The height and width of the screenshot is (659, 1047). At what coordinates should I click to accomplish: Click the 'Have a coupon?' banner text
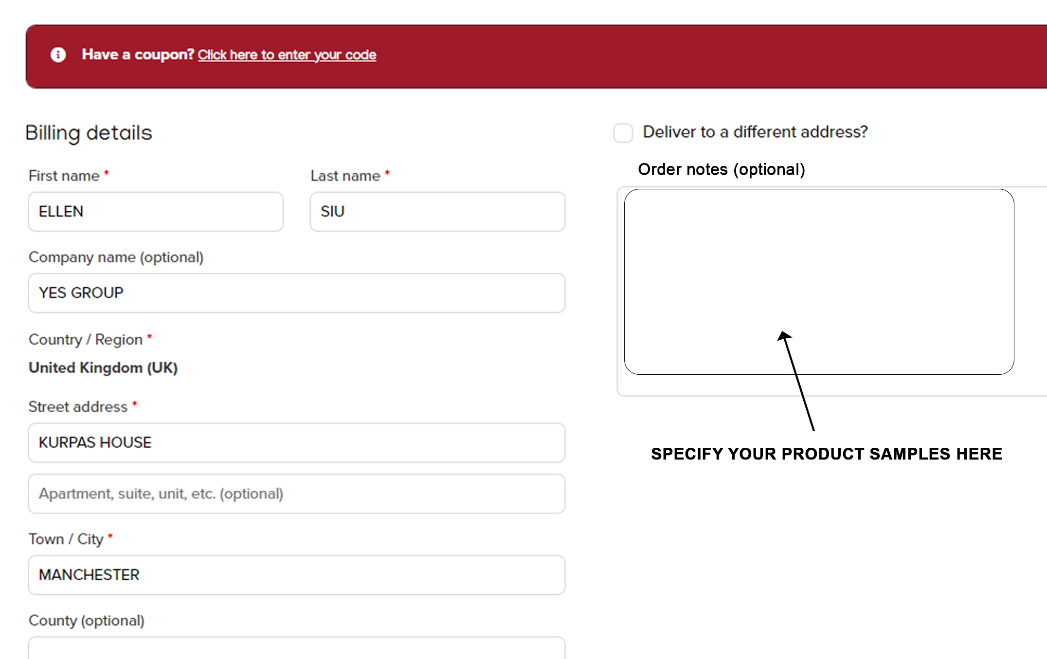click(138, 55)
